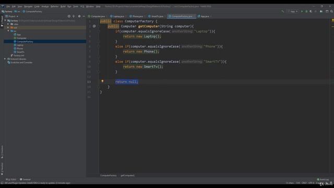Open the Window menu

(x=90, y=6)
